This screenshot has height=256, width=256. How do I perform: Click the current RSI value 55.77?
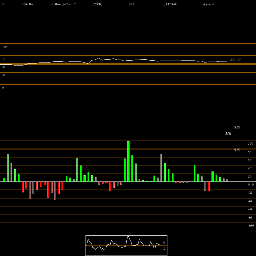click(236, 60)
